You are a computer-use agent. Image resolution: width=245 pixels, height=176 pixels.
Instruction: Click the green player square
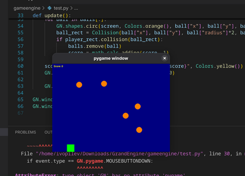pos(71,148)
